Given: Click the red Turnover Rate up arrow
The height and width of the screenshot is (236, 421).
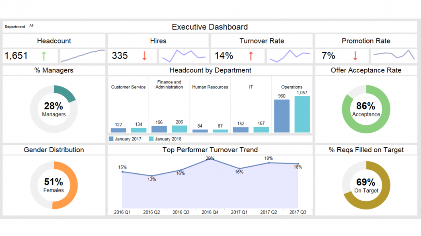Looking at the screenshot, I should (251, 56).
